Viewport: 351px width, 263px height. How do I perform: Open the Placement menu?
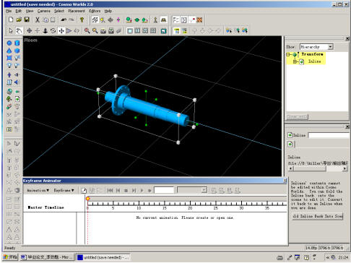[x=77, y=11]
